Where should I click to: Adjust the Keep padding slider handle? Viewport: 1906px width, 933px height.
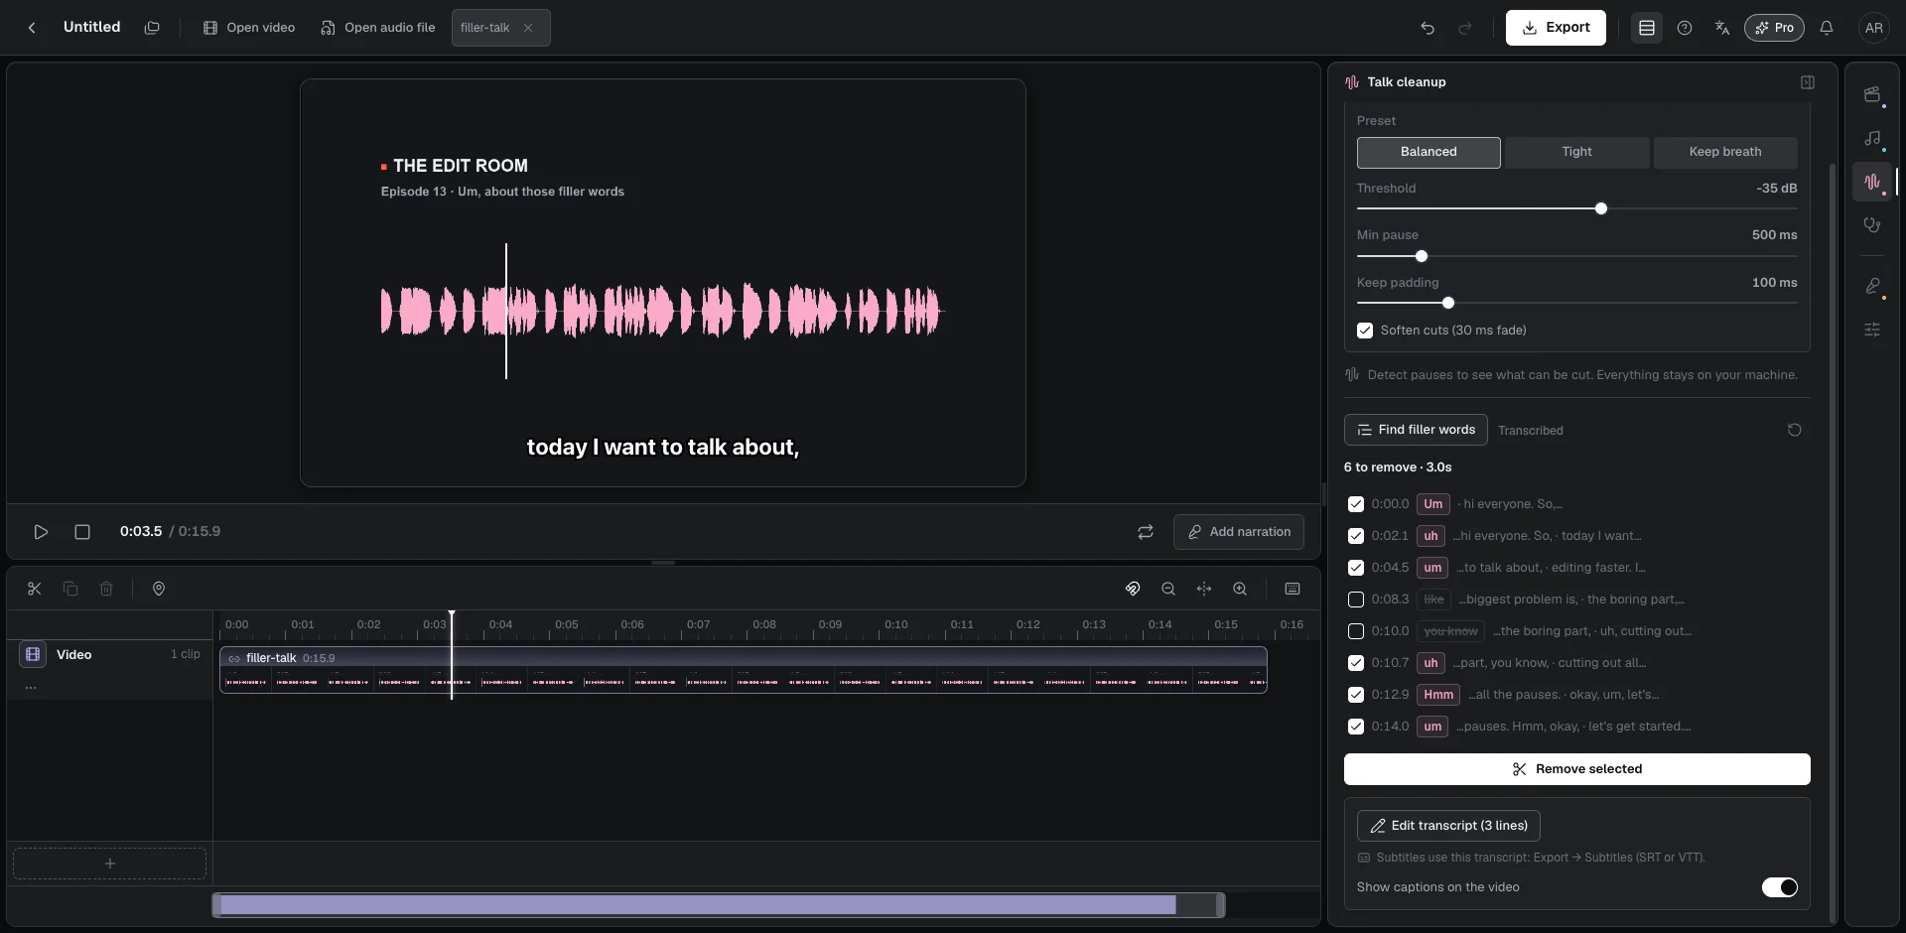[x=1448, y=303]
